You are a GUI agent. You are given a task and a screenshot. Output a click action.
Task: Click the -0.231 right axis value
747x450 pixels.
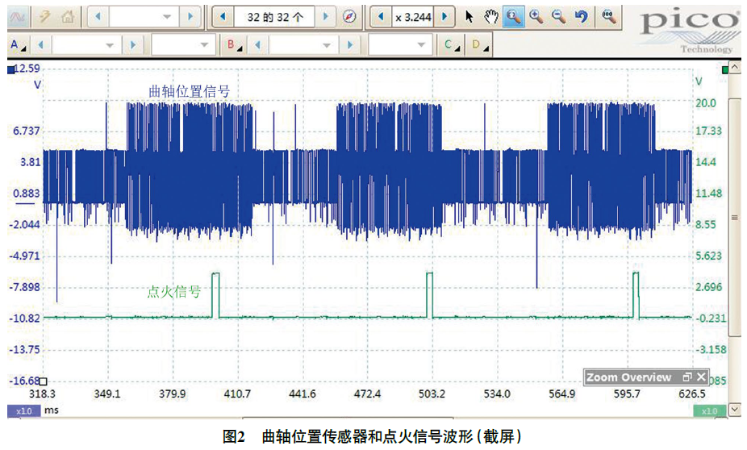711,318
